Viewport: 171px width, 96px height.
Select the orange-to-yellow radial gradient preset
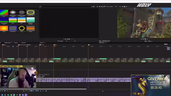pos(4,28)
